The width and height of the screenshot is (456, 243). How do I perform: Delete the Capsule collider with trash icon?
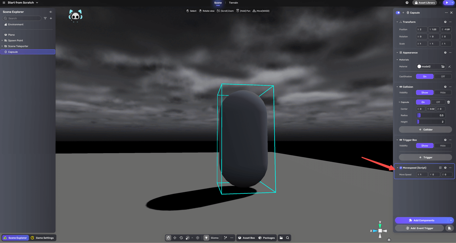pos(449,102)
